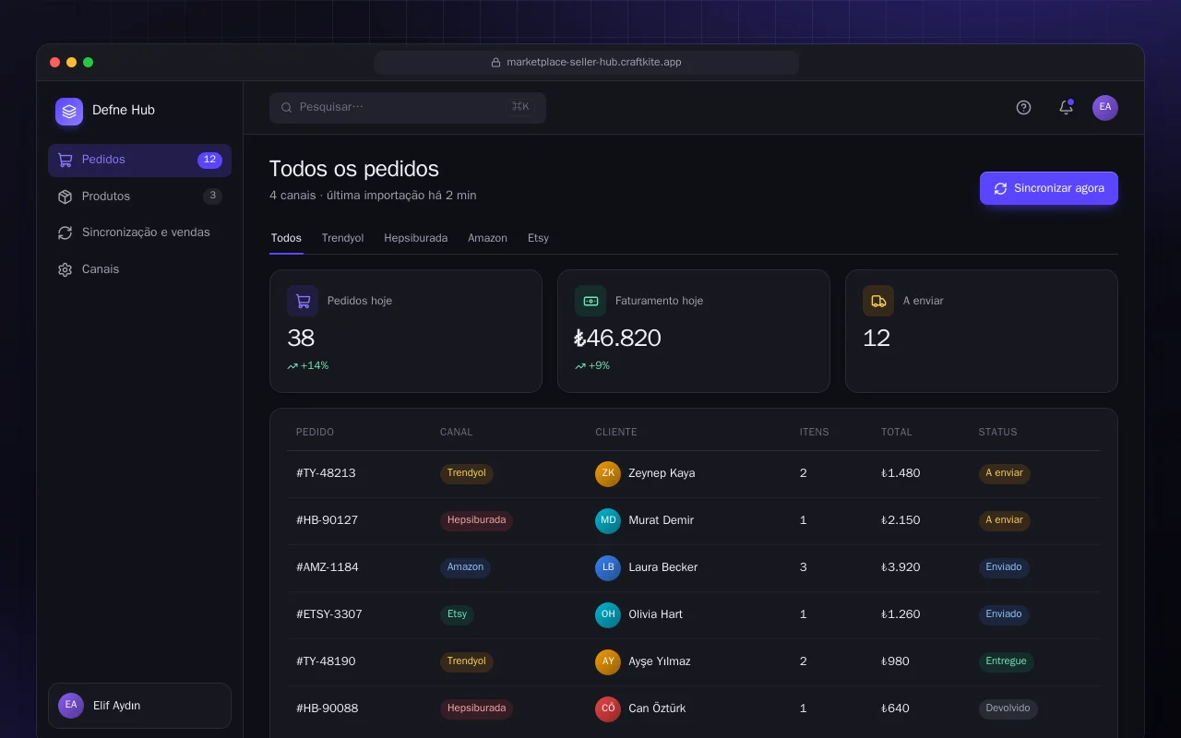Image resolution: width=1181 pixels, height=738 pixels.
Task: Open Canais in the sidebar
Action: [x=139, y=269]
